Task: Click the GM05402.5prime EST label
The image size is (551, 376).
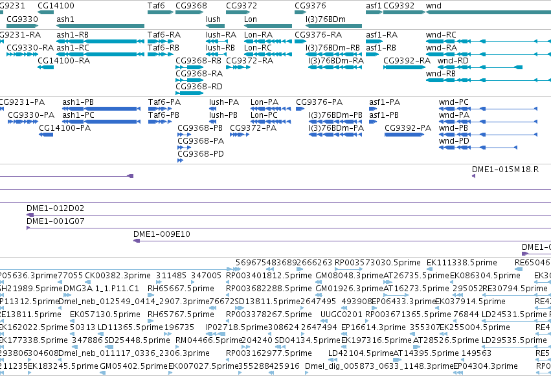Action: pos(134,366)
